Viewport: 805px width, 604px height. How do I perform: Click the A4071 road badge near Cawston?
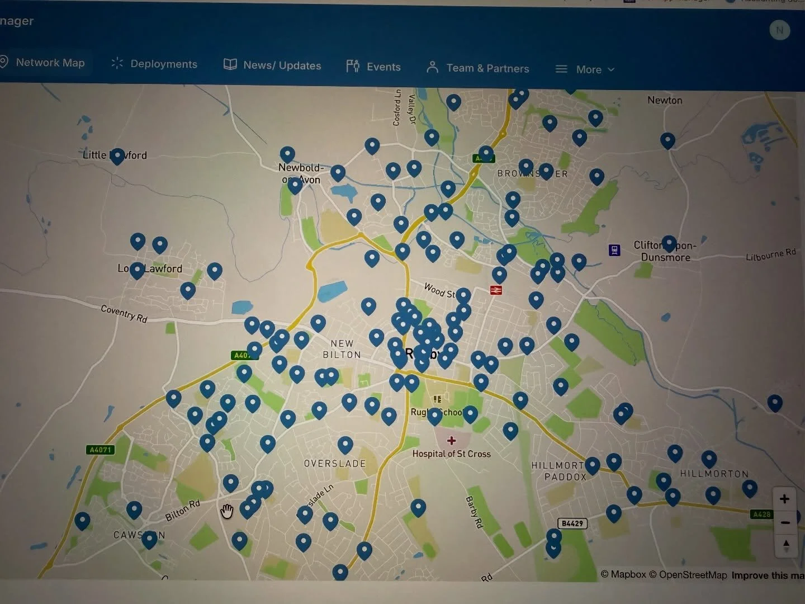point(101,450)
